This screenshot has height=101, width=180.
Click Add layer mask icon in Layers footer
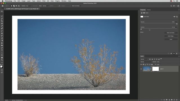167,100
